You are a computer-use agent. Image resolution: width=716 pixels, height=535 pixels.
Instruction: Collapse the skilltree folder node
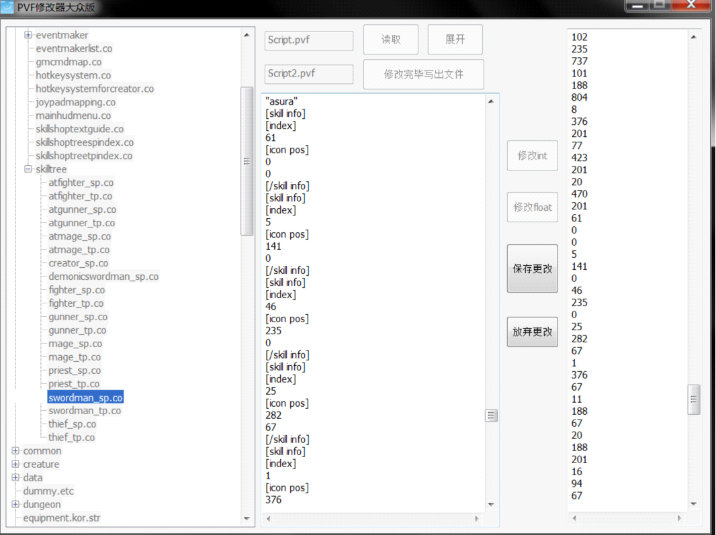tap(28, 169)
